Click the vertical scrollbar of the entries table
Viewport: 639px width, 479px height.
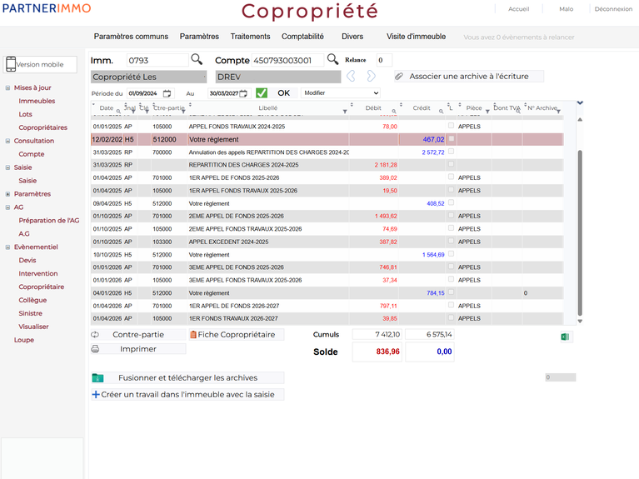(x=580, y=233)
